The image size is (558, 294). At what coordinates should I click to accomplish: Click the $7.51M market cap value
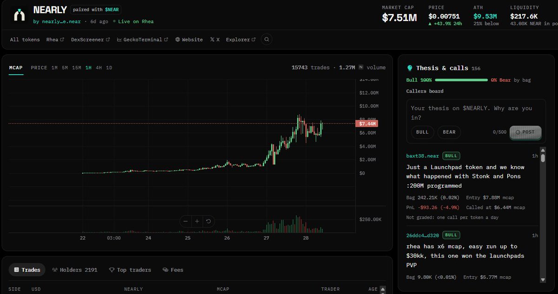tap(399, 18)
